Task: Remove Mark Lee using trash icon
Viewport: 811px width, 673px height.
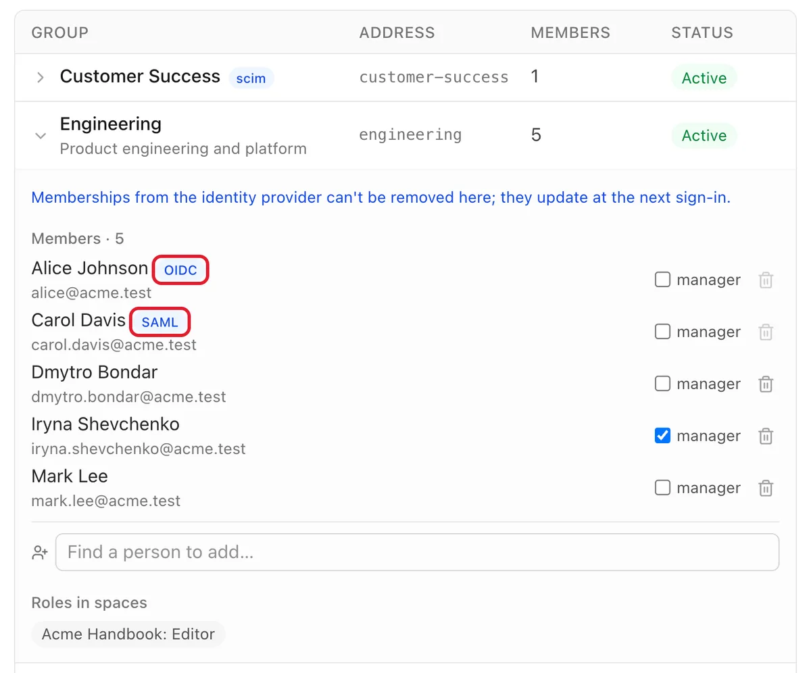Action: [766, 488]
